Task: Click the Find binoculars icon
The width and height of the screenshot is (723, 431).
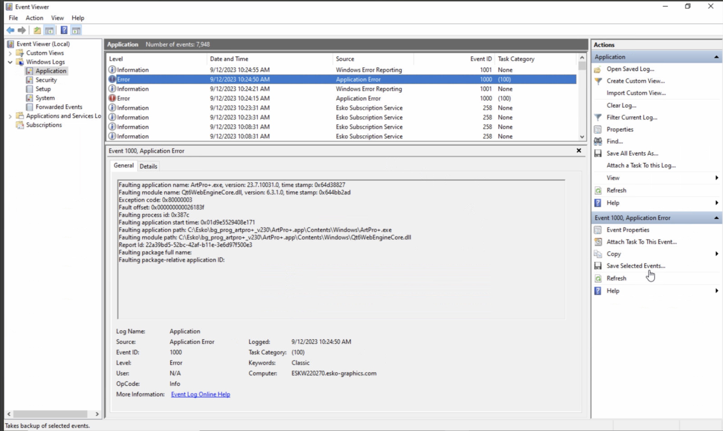Action: click(x=598, y=141)
